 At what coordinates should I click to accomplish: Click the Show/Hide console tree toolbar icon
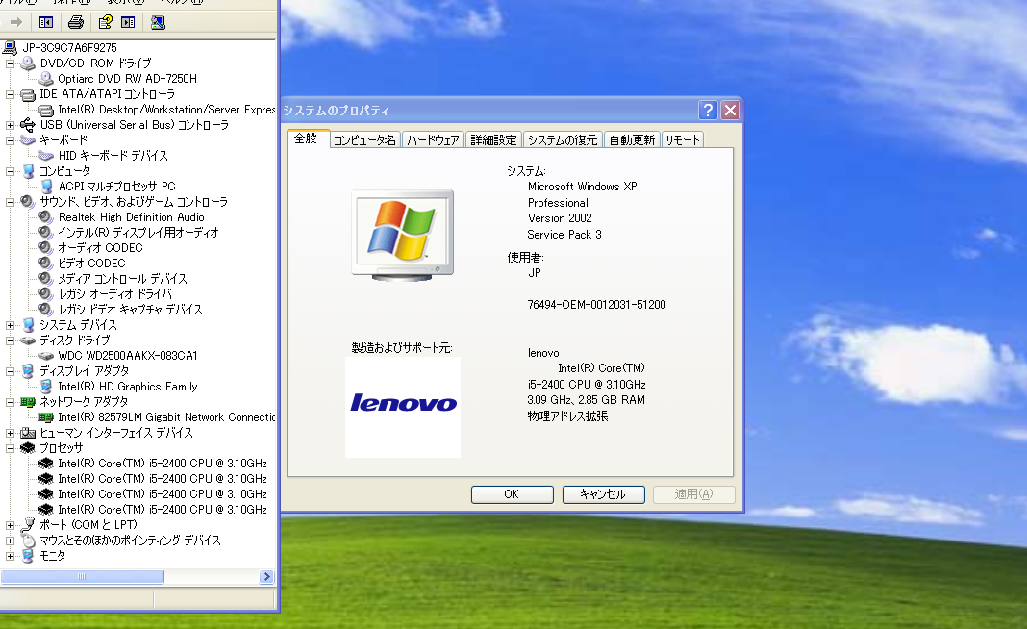[44, 22]
